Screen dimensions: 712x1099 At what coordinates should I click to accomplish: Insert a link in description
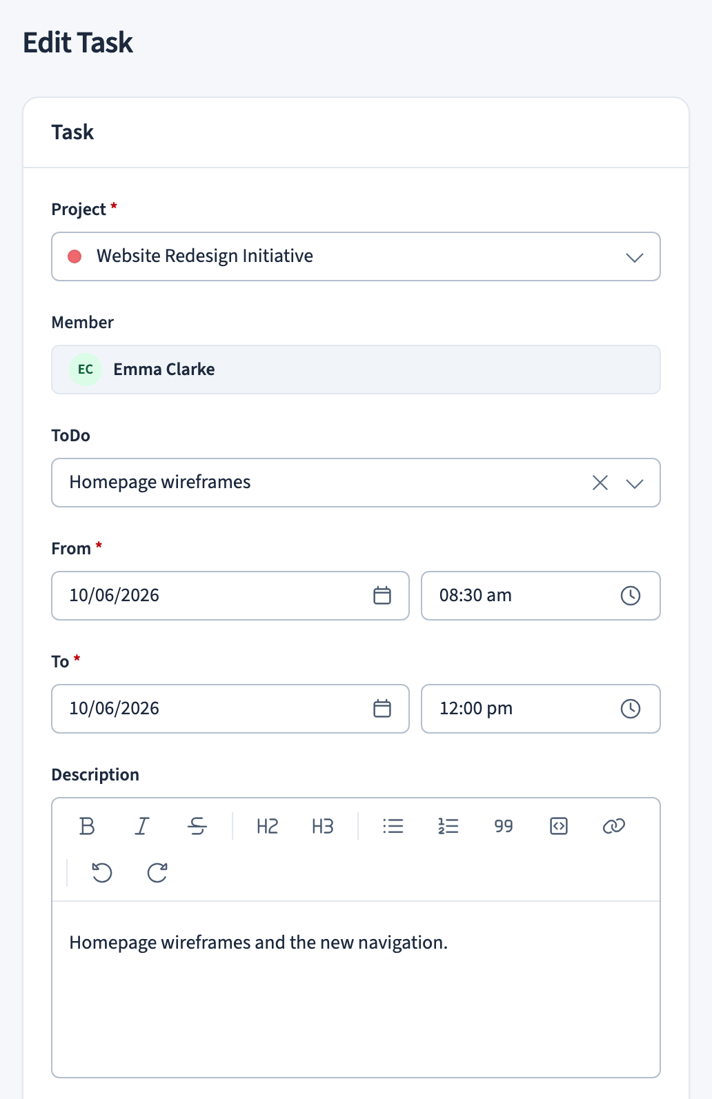[614, 826]
